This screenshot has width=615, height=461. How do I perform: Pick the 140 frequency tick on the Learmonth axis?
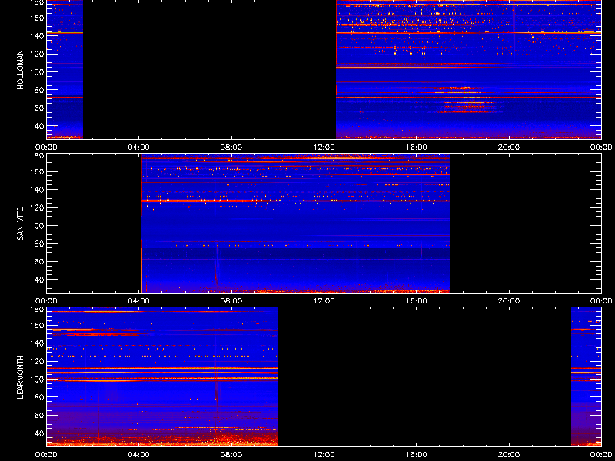tap(38, 343)
